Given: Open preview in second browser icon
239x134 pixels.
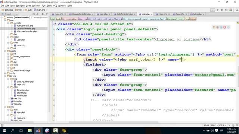Looking at the screenshot, I should pyautogui.click(x=217, y=27).
